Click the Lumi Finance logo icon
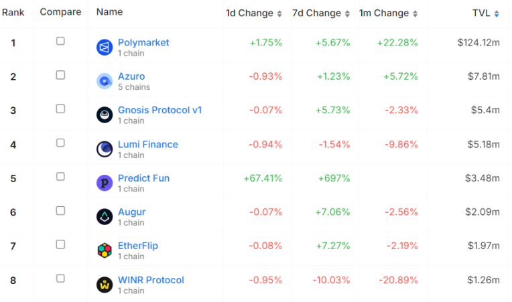Image resolution: width=512 pixels, height=302 pixels. tap(105, 149)
